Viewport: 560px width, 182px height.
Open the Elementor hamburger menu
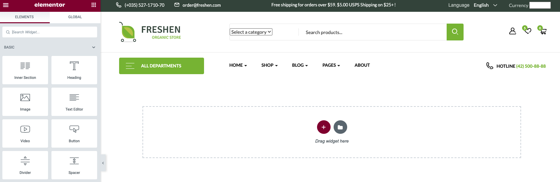tap(6, 5)
